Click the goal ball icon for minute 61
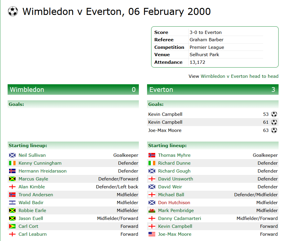This screenshot has width=290, height=241. click(274, 122)
